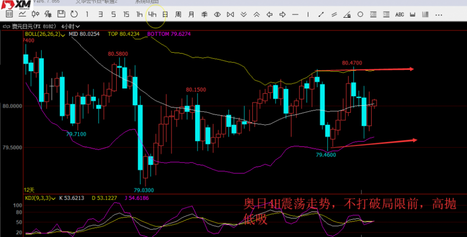Select the percentage lines tool icon

point(386,14)
